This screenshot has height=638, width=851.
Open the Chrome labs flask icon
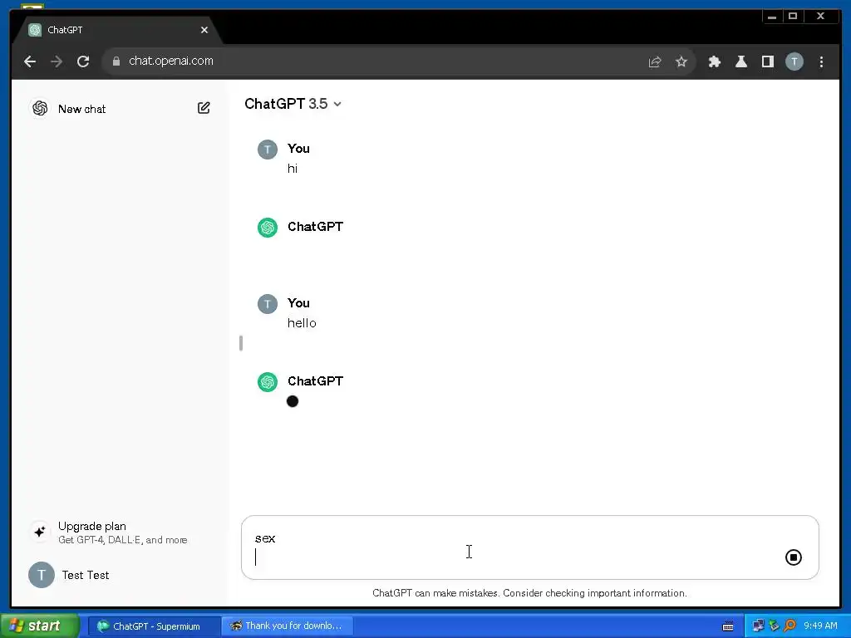coord(740,61)
